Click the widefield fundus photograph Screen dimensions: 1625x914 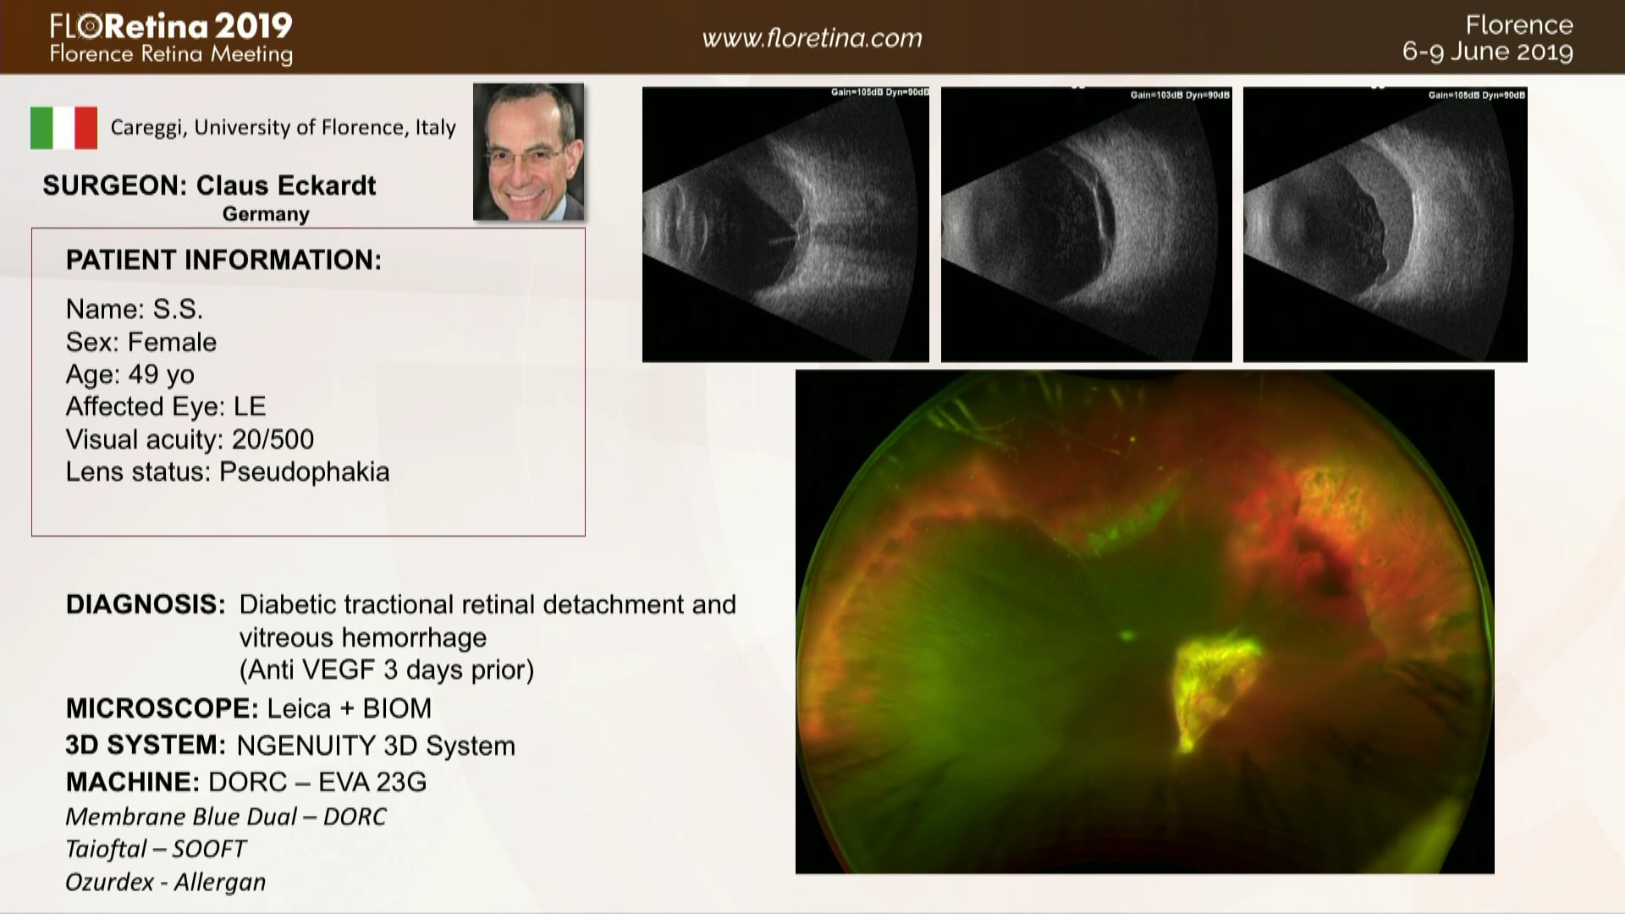click(1145, 622)
